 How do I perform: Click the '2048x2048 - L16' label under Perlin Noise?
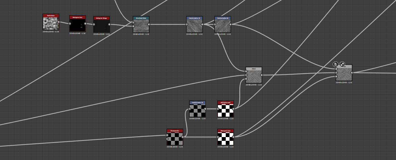(51, 32)
